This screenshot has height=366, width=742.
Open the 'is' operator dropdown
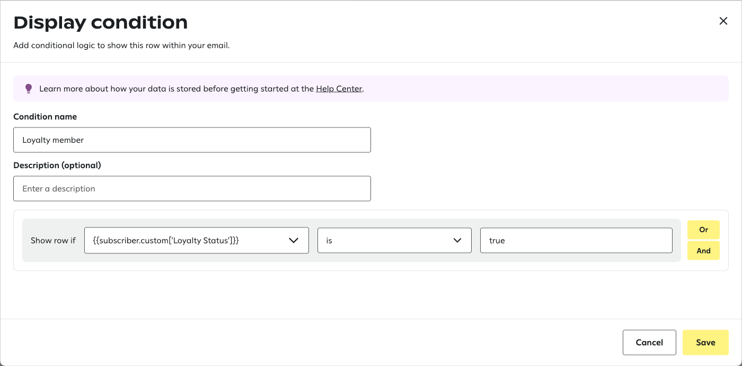point(394,240)
